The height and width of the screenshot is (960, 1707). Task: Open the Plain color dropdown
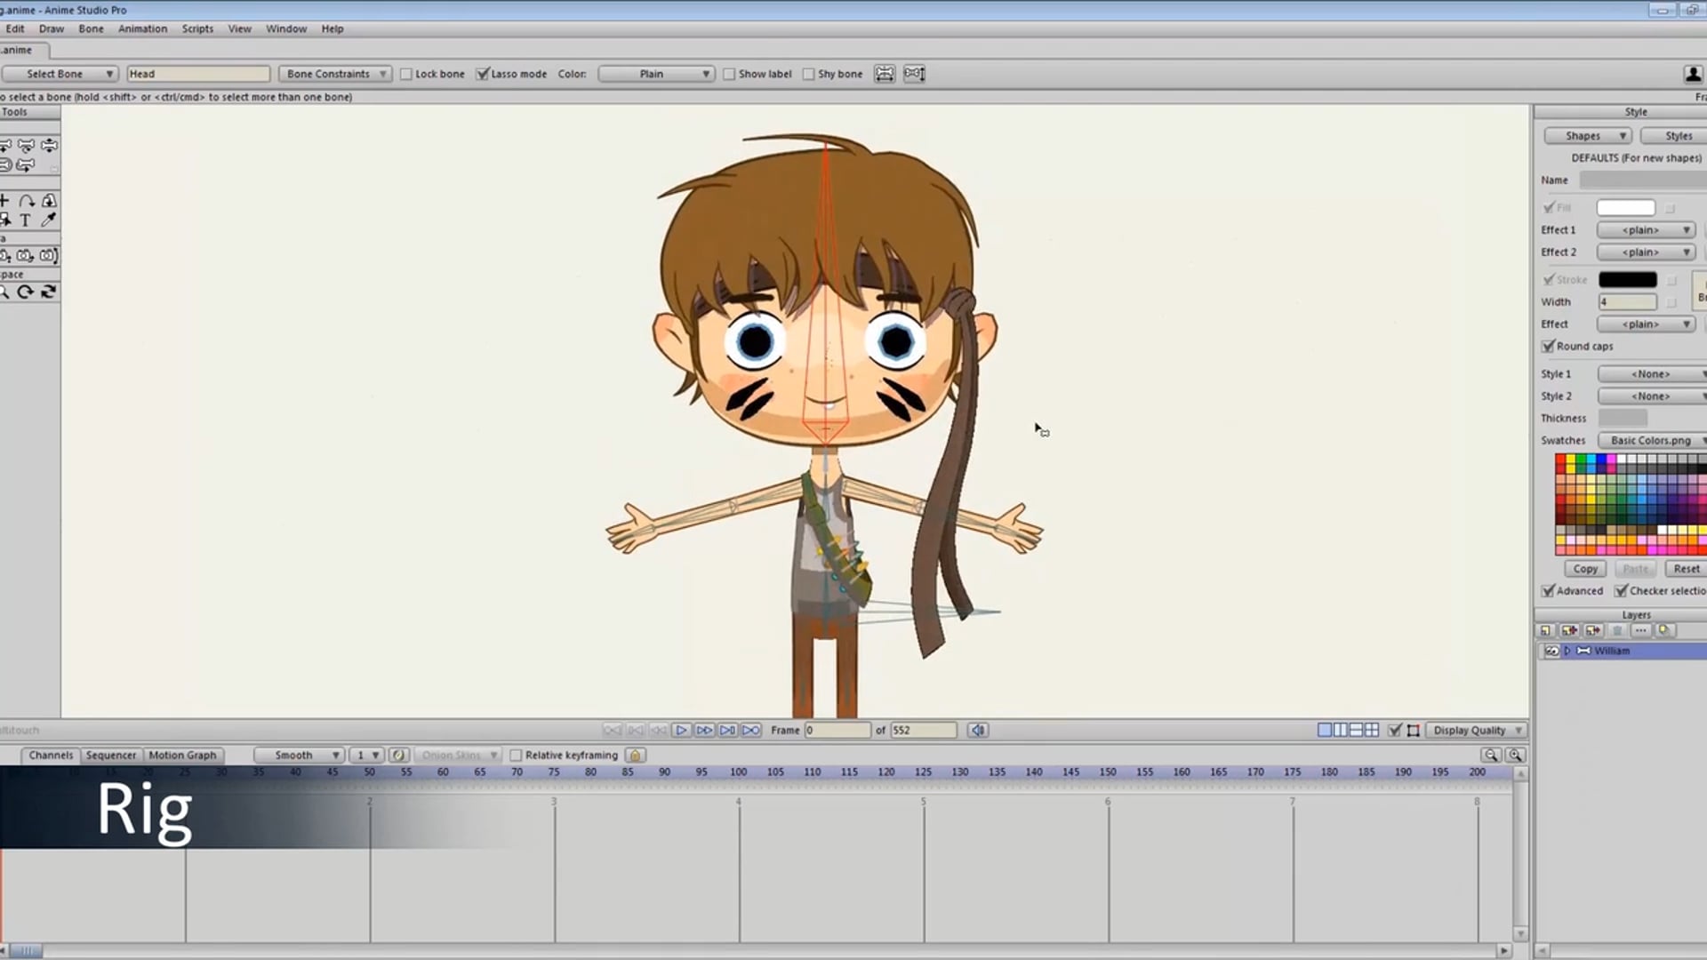click(x=656, y=74)
